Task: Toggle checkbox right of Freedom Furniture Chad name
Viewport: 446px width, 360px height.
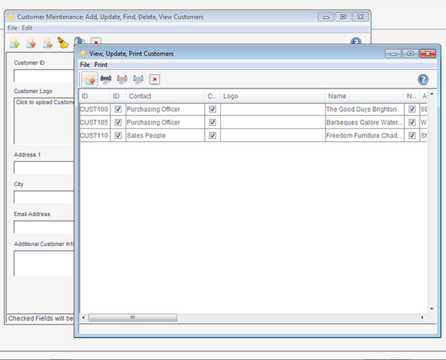Action: click(412, 135)
